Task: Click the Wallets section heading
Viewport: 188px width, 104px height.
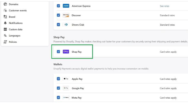Action: (58, 64)
